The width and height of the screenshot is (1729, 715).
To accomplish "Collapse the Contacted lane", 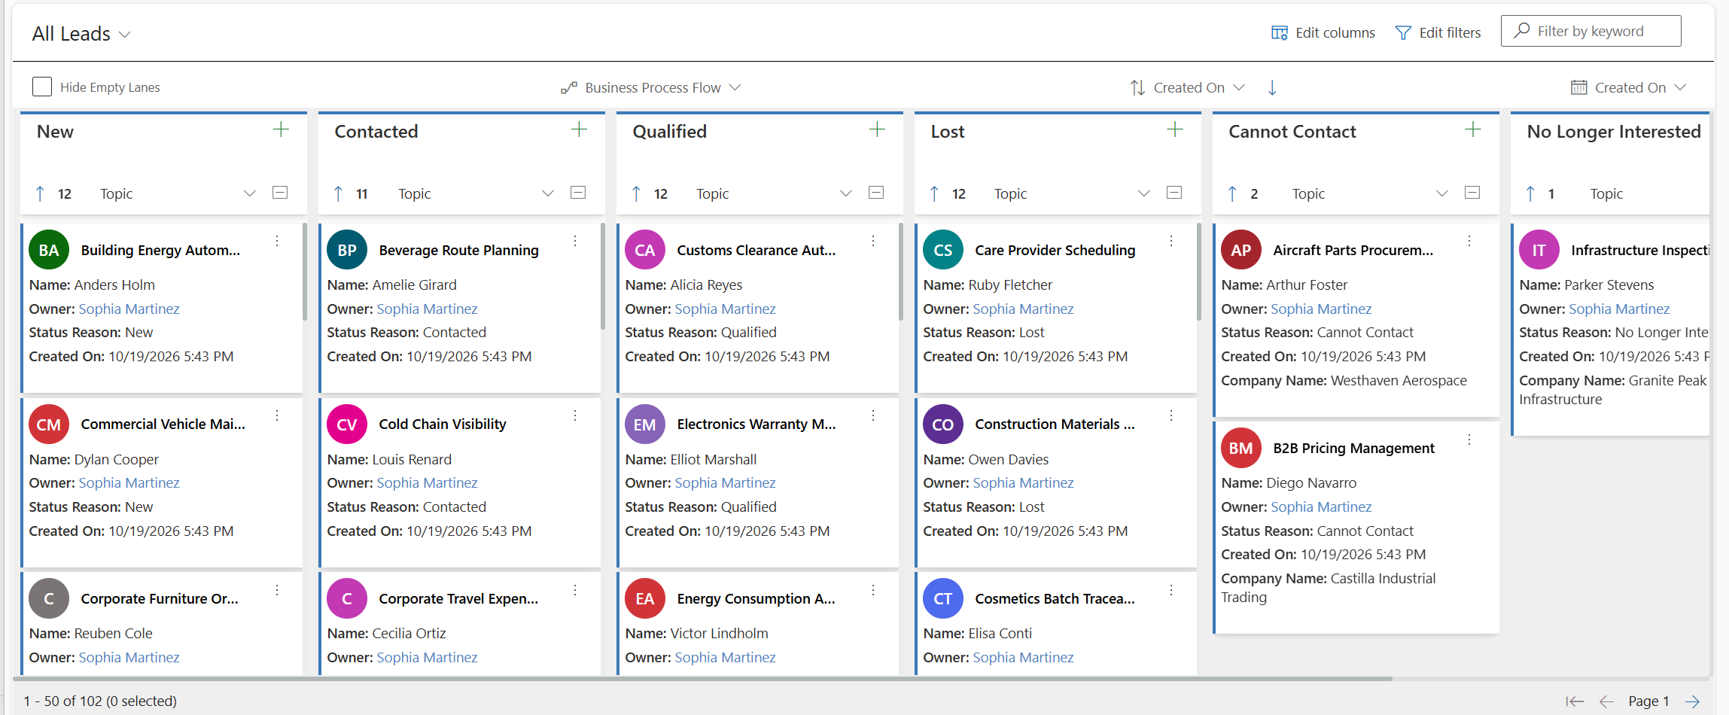I will point(578,193).
